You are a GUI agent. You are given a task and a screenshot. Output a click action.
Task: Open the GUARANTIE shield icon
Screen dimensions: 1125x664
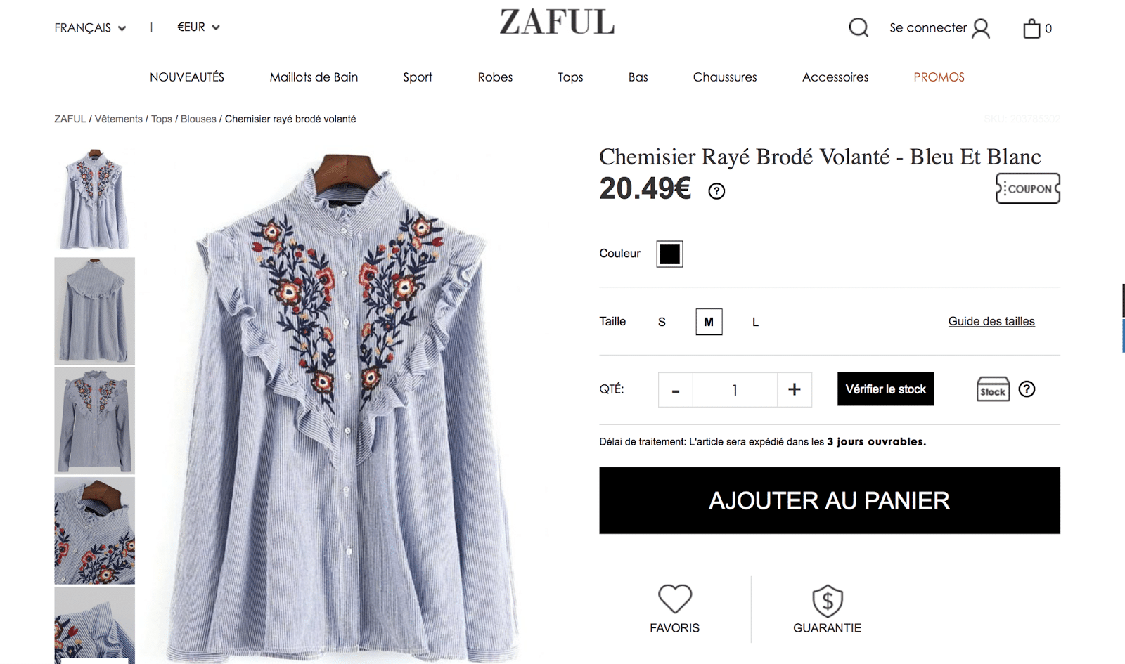(x=828, y=601)
